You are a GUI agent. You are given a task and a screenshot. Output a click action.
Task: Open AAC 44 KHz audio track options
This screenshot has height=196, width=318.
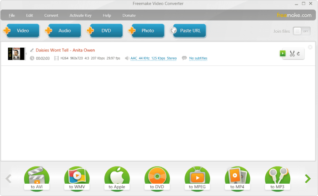pos(154,58)
